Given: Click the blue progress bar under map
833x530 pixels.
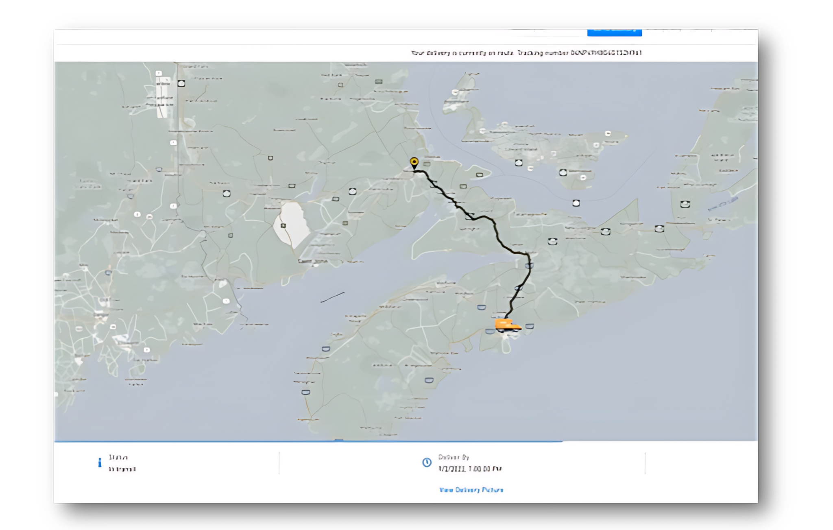Looking at the screenshot, I should coord(307,441).
